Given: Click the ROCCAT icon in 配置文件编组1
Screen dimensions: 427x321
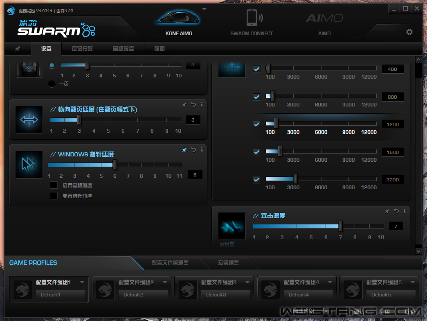Looking at the screenshot, I should click(x=22, y=289).
